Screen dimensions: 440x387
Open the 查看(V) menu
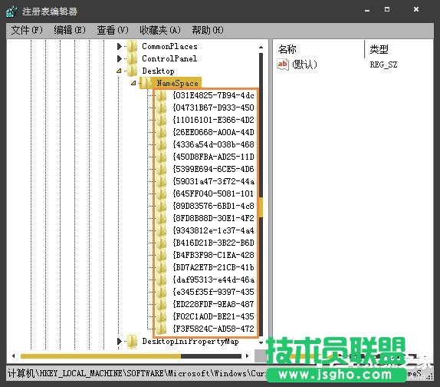(x=113, y=30)
